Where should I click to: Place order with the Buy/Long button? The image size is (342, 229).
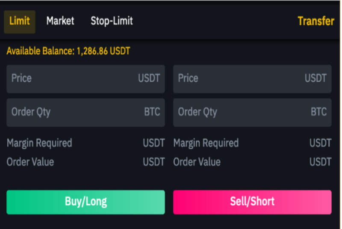(86, 202)
